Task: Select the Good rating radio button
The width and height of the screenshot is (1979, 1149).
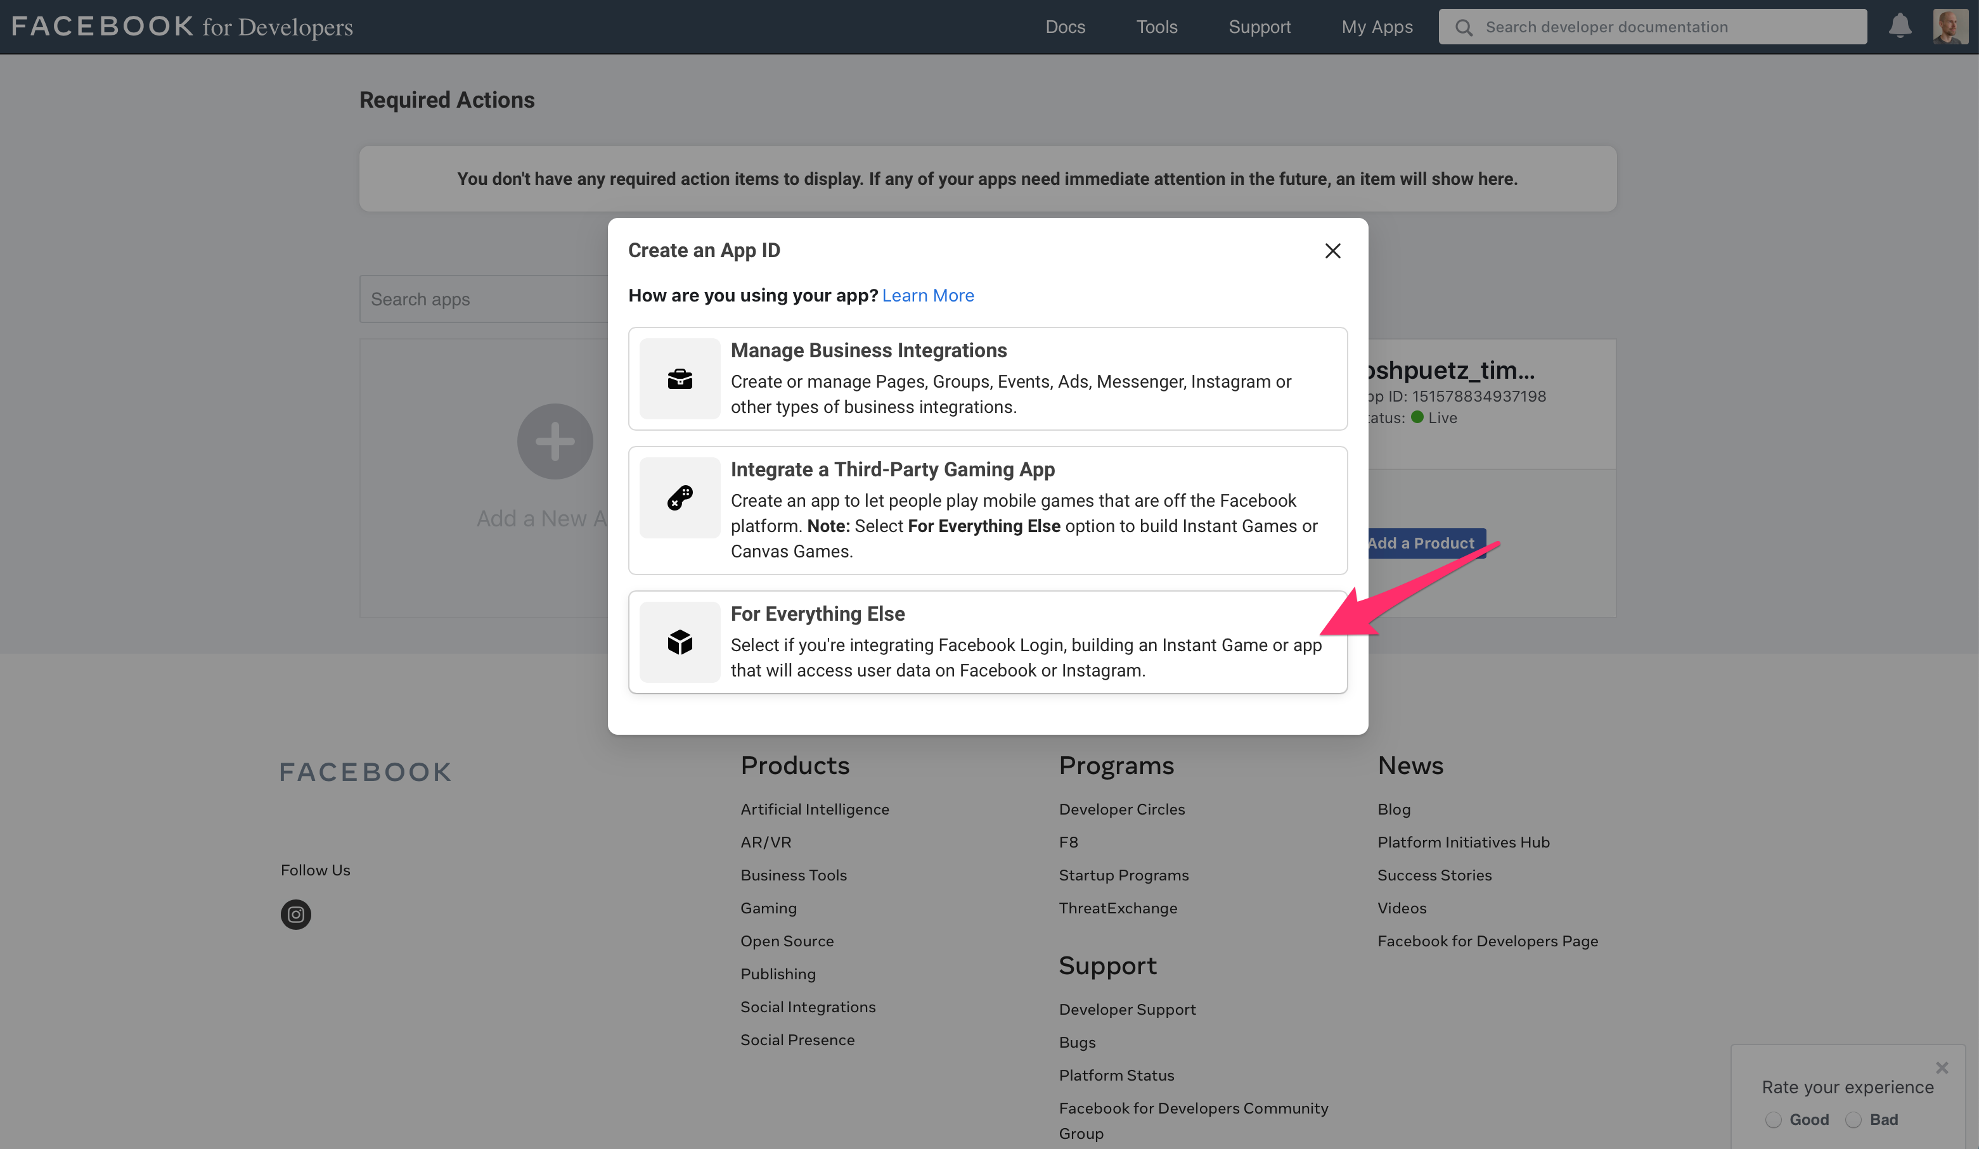Action: (x=1773, y=1120)
